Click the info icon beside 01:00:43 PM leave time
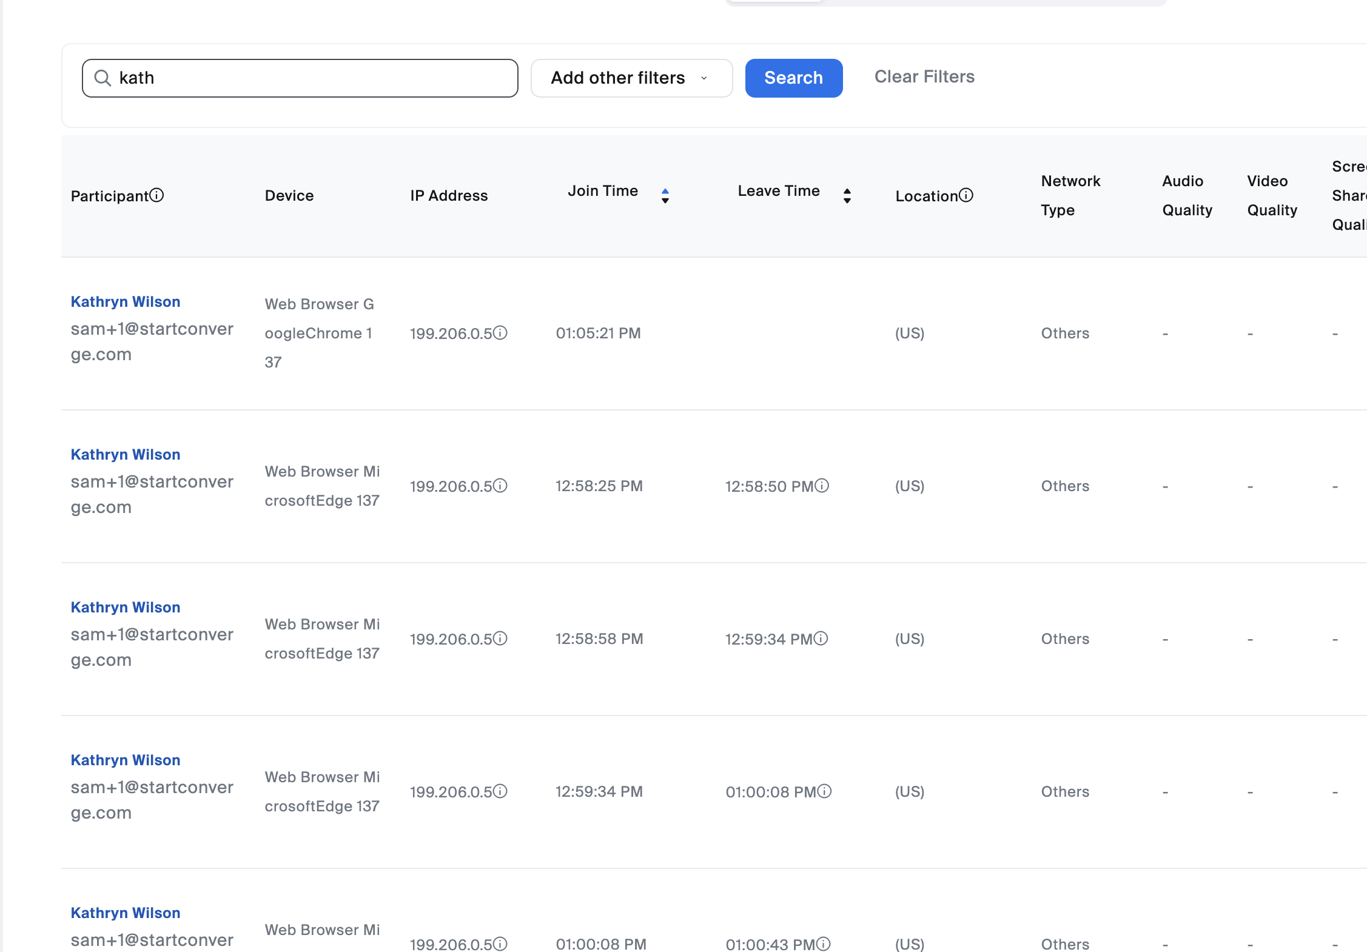1367x952 pixels. pos(823,944)
